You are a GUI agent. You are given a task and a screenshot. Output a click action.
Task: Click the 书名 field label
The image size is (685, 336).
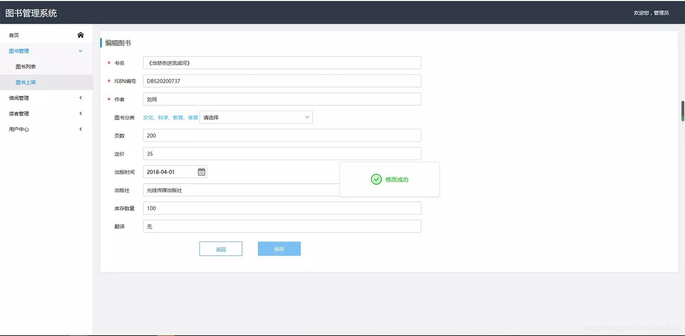[x=119, y=63]
